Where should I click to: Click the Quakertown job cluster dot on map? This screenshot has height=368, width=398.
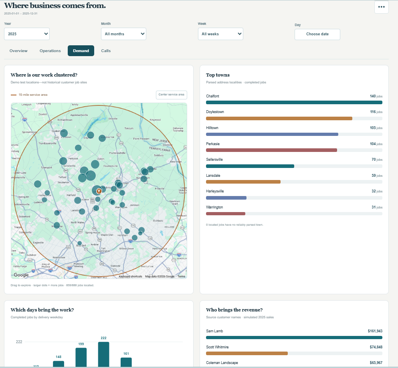[64, 133]
